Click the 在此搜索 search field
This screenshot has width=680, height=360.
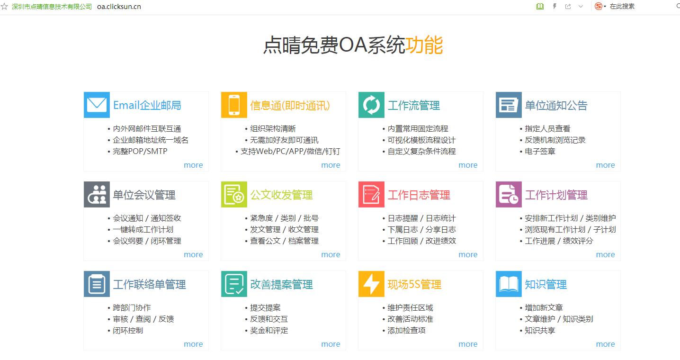pyautogui.click(x=623, y=7)
